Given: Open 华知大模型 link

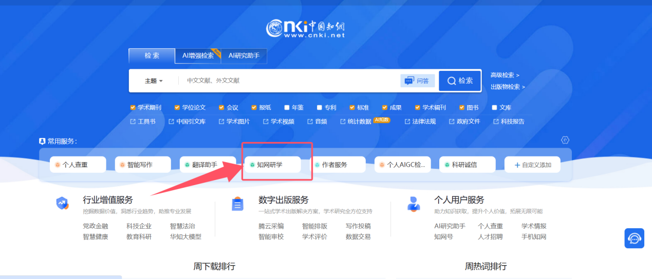Looking at the screenshot, I should (x=185, y=237).
